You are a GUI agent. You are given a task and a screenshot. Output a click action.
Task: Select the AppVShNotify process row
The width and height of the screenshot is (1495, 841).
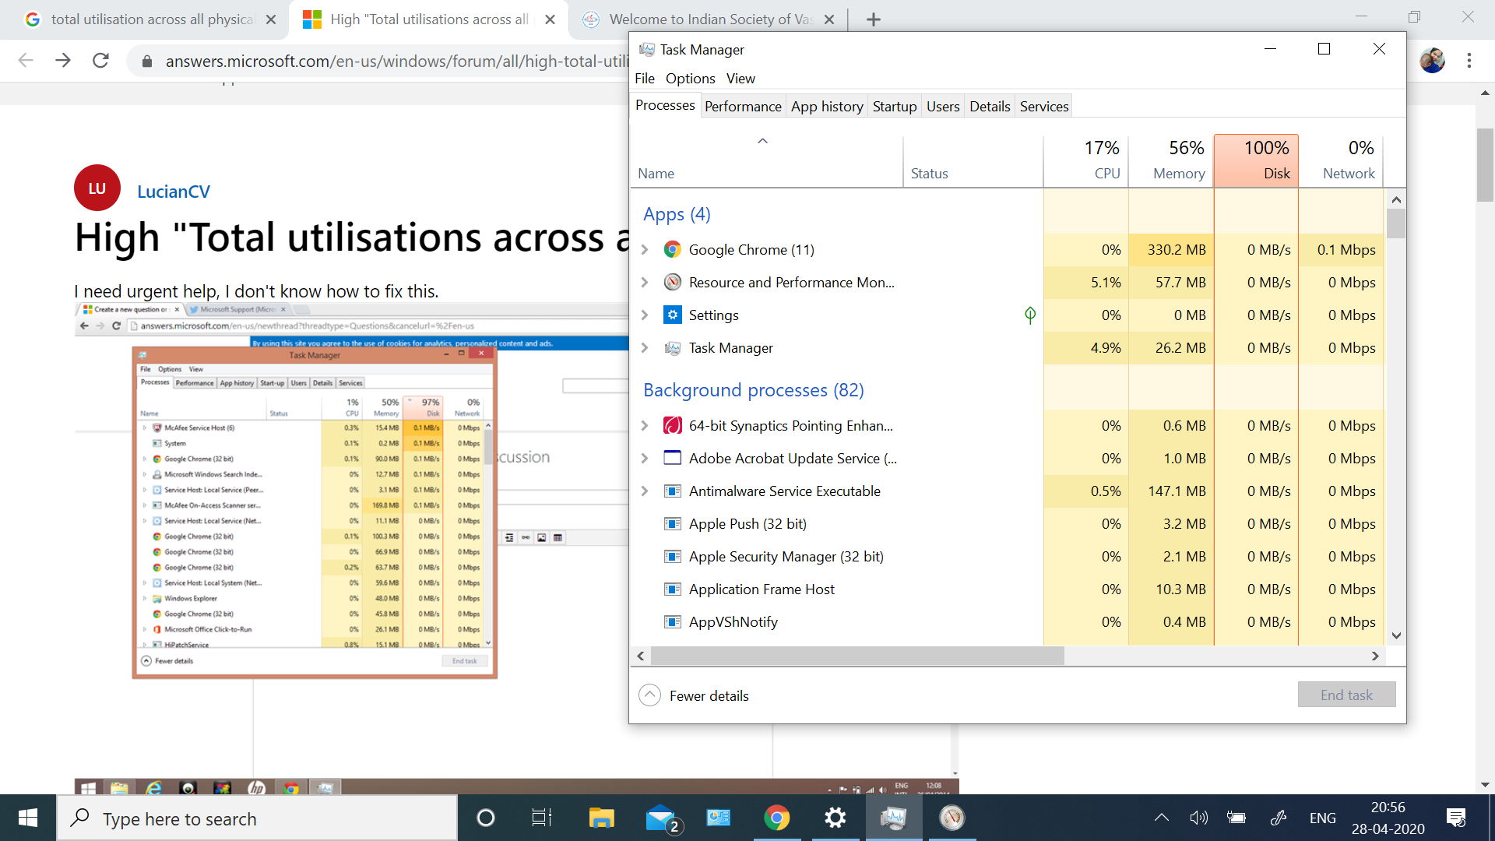pyautogui.click(x=1007, y=621)
